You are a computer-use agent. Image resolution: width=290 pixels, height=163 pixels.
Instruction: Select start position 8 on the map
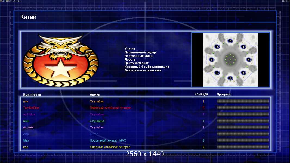[x=212, y=59]
